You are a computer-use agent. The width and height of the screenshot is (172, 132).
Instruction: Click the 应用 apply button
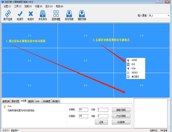click(x=101, y=122)
